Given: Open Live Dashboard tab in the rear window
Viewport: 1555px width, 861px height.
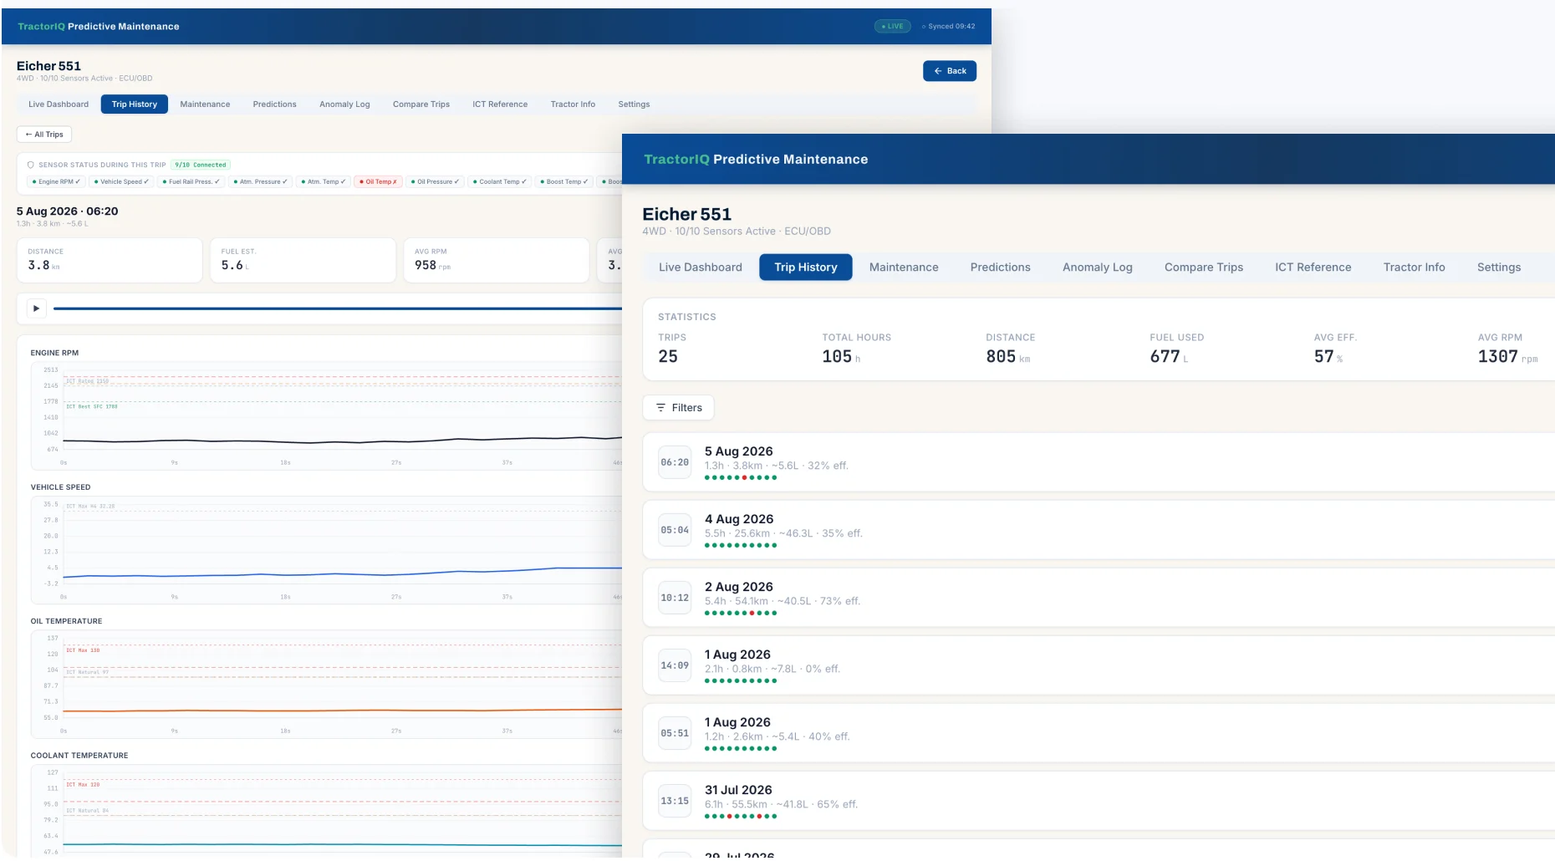Looking at the screenshot, I should click(x=59, y=104).
